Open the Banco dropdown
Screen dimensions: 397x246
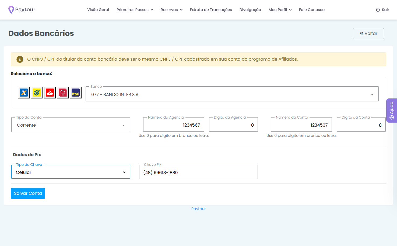pyautogui.click(x=232, y=94)
